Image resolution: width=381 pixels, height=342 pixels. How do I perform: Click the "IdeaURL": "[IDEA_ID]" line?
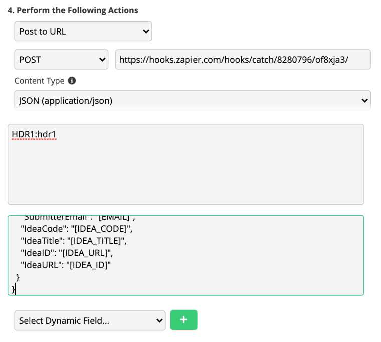tap(66, 265)
